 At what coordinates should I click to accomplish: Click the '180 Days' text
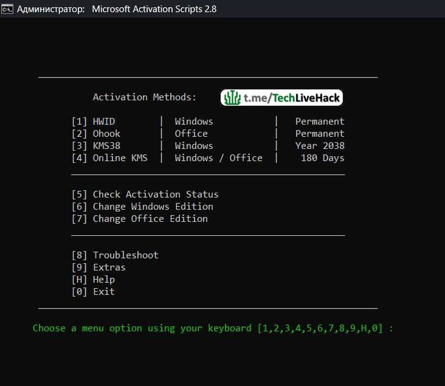point(323,158)
